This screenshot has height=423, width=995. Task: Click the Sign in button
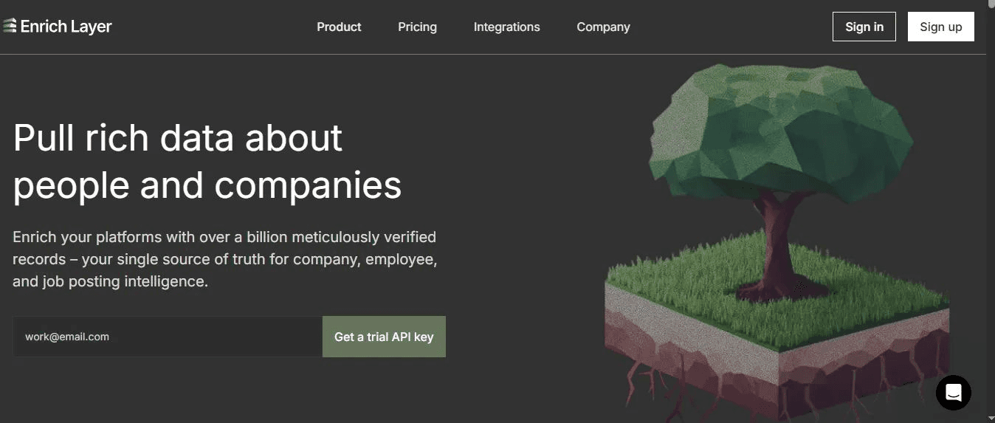click(864, 27)
